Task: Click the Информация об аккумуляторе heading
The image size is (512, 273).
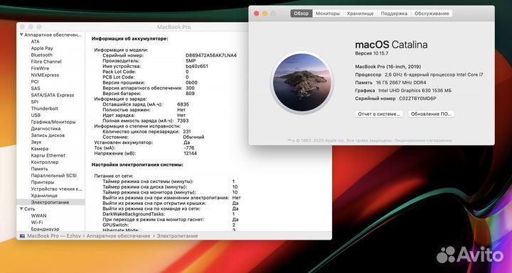Action: pos(129,38)
